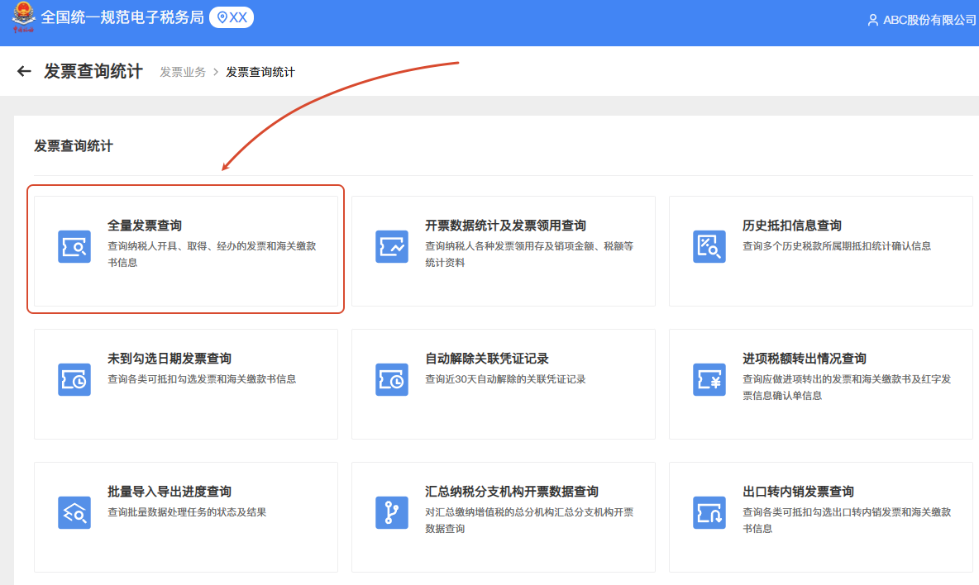Select the 汇总纳税分支机构开票数据查询 branch icon
The height and width of the screenshot is (585, 979).
[x=391, y=513]
